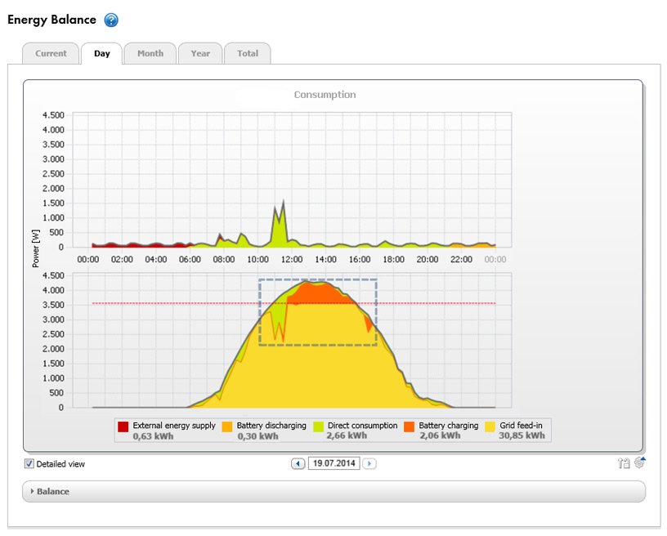Open the blue help icon beside Energy Balance

[111, 20]
